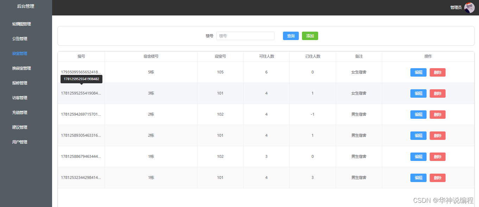
Task: Open the administrator avatar picture
Action: coord(469,7)
